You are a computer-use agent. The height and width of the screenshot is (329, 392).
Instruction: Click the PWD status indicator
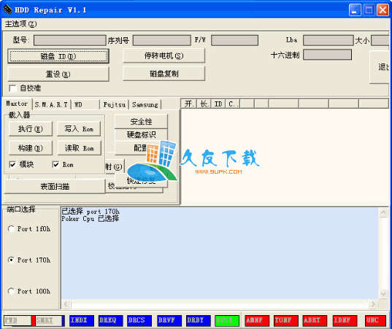18,320
